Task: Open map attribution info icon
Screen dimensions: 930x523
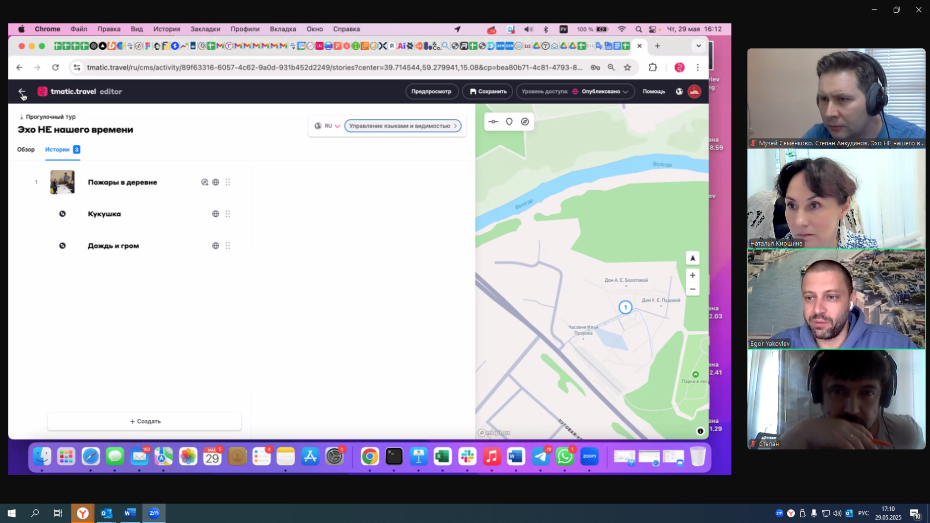Action: [700, 431]
